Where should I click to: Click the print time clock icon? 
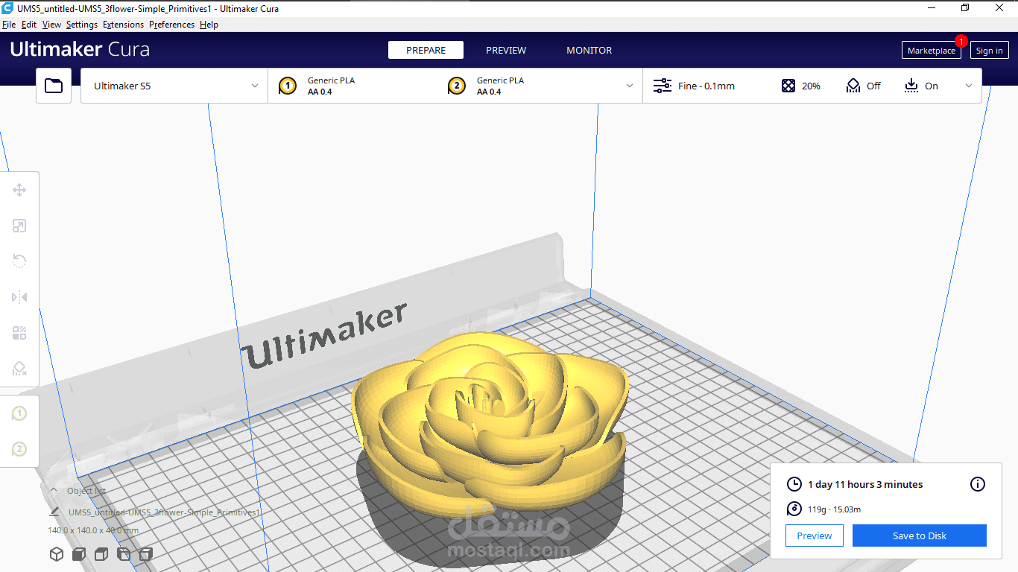(x=794, y=484)
